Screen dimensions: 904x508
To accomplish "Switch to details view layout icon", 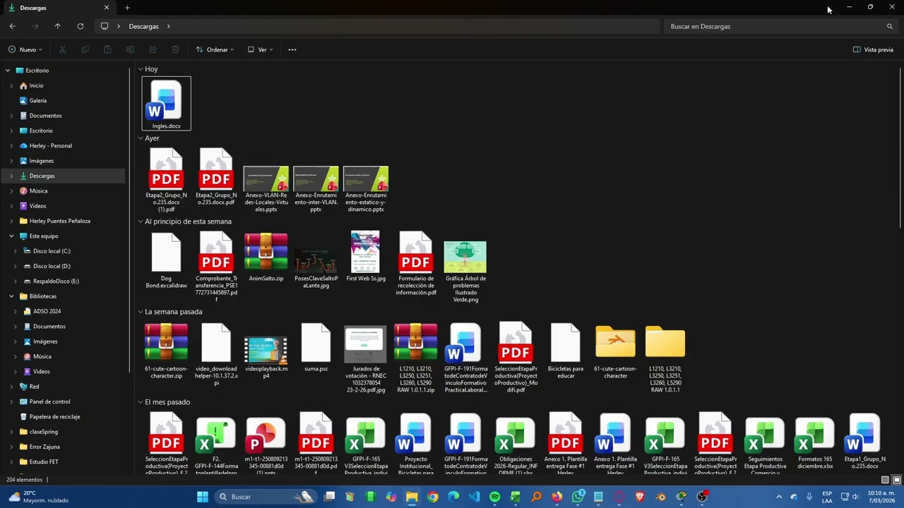I will tap(886, 480).
